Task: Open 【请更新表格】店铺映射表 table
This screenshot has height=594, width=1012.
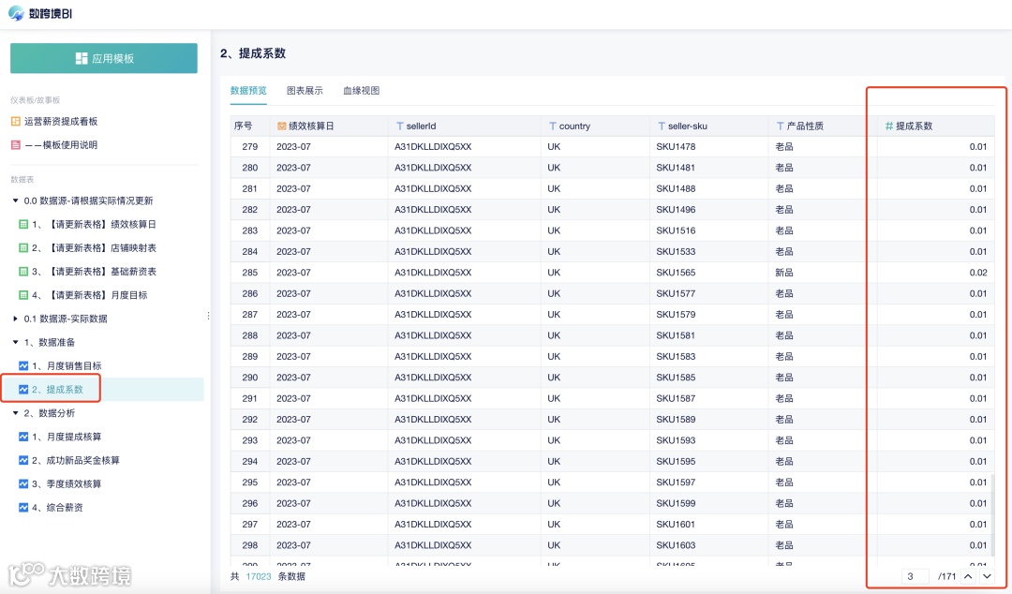Action: click(x=94, y=248)
